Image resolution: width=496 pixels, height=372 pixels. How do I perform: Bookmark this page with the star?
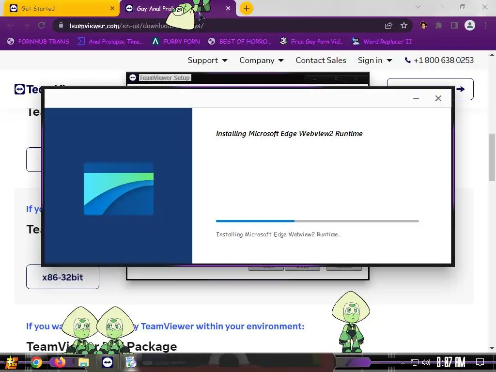[404, 26]
